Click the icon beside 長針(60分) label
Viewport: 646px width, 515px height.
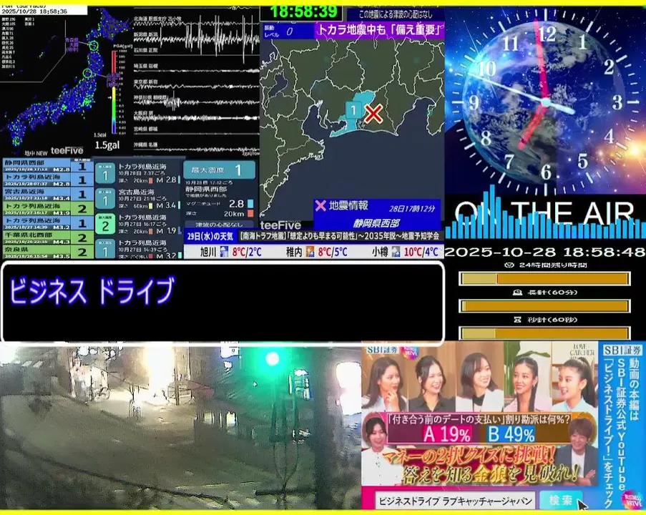click(517, 293)
